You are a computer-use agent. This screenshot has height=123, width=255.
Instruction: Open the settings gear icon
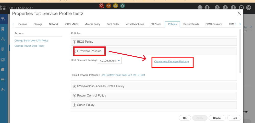coord(241,7)
